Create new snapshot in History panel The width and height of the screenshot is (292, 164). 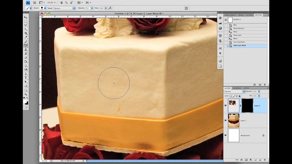pos(260,85)
